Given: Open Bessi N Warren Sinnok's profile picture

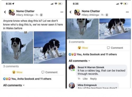Looking at the screenshot, I should [72, 68].
